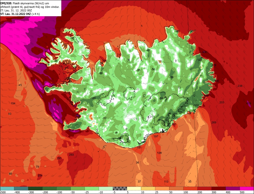This screenshot has height=194, width=254.
Task: Click the land value '-64' on the Vatnajökull glacier
Action: coord(161,98)
